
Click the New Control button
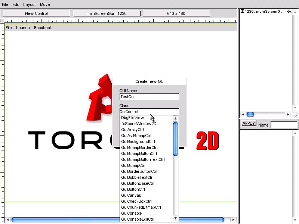(x=36, y=13)
